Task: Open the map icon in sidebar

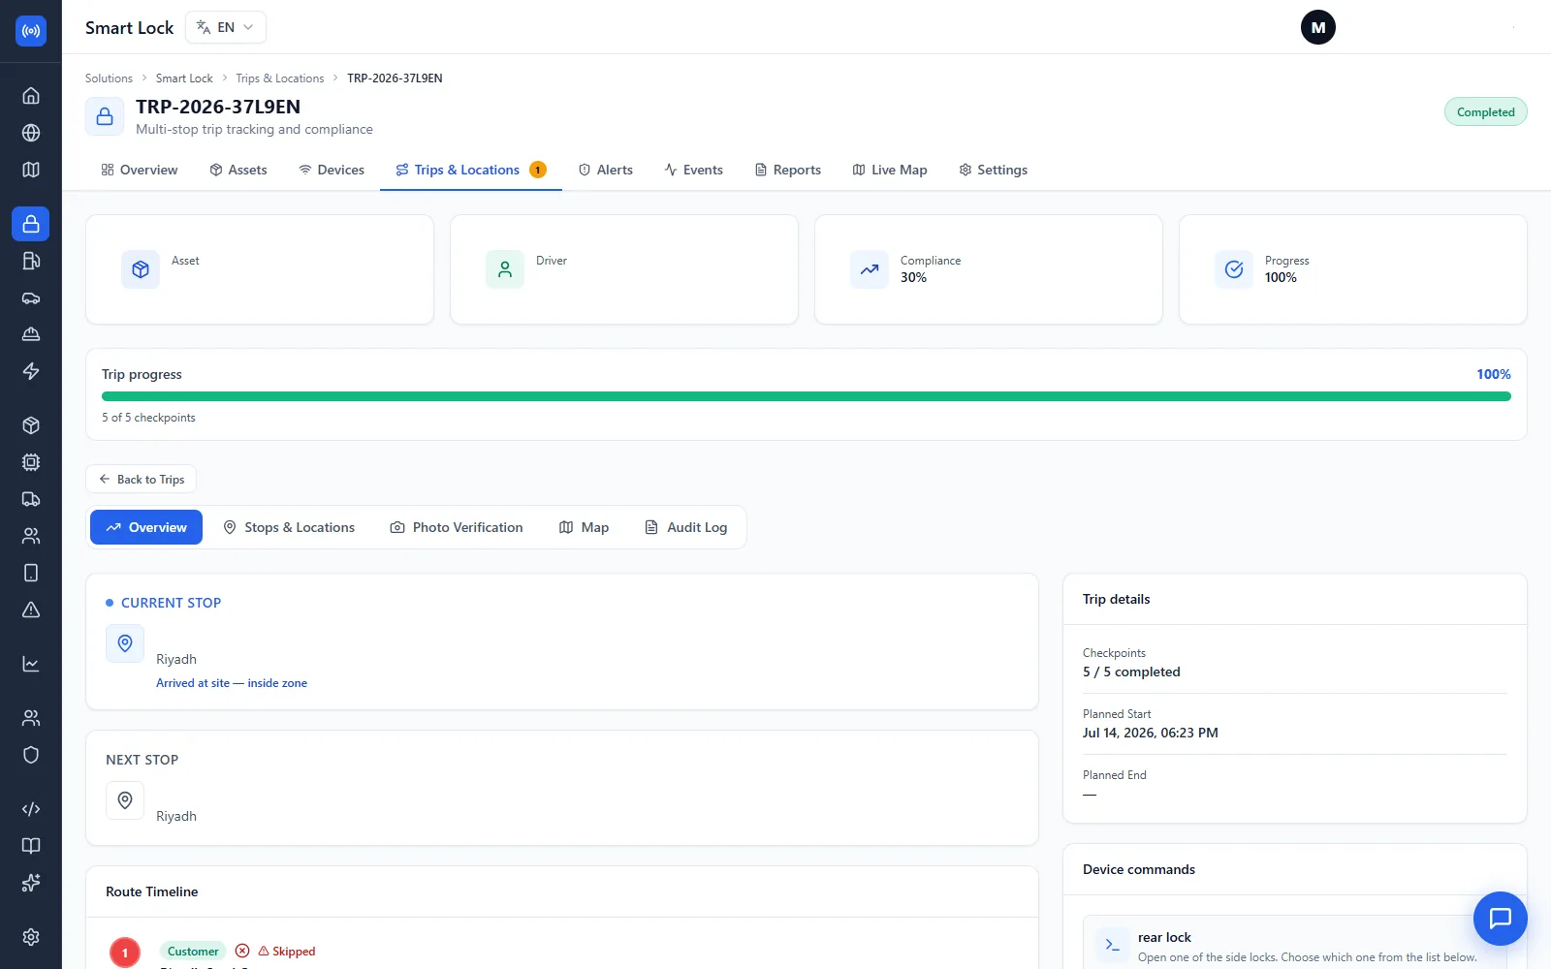Action: [x=31, y=170]
